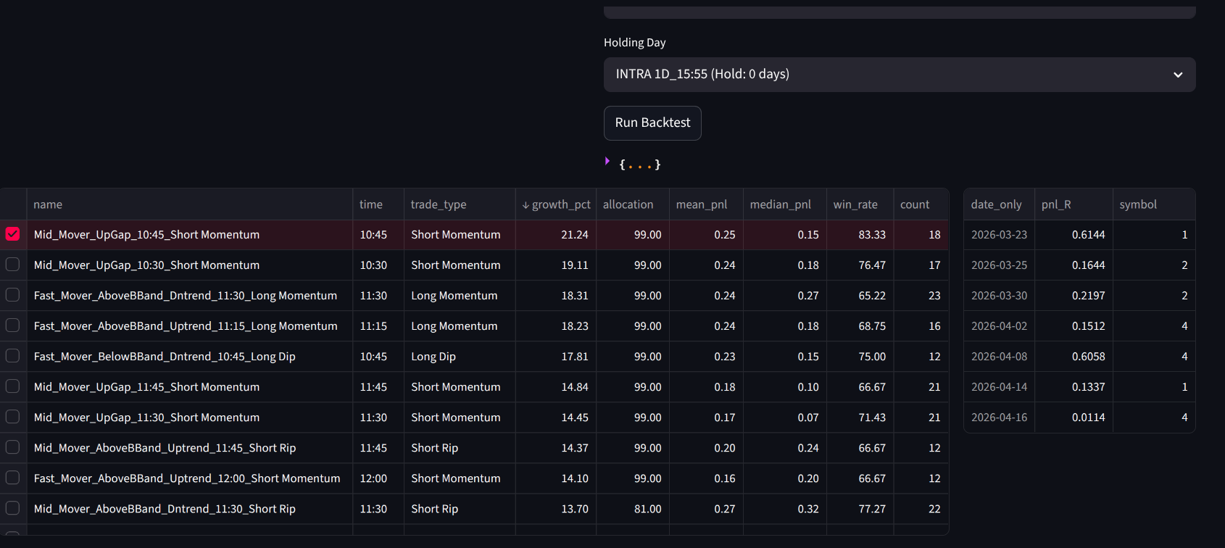The image size is (1225, 548).
Task: Tick the Fast_Mover_BelowBBand_Dntrend_10:45_Long Dip checkbox
Action: [x=12, y=356]
